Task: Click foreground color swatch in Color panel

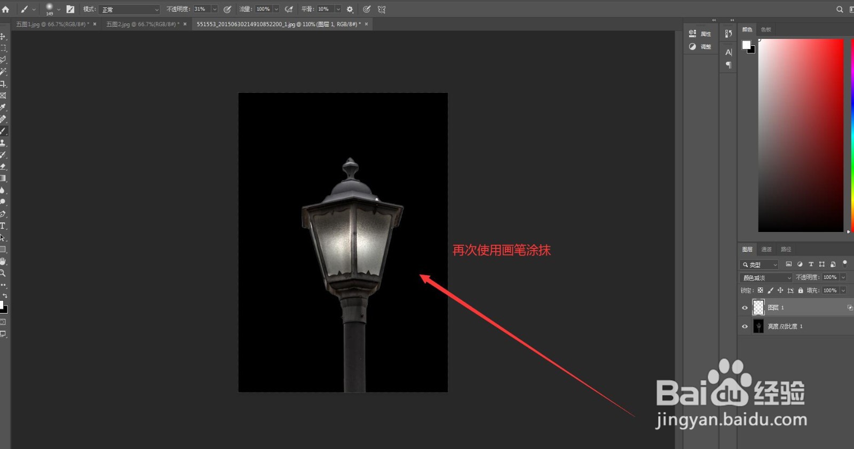Action: click(x=746, y=45)
